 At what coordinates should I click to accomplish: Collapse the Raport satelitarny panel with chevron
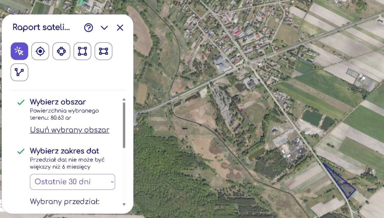[104, 28]
